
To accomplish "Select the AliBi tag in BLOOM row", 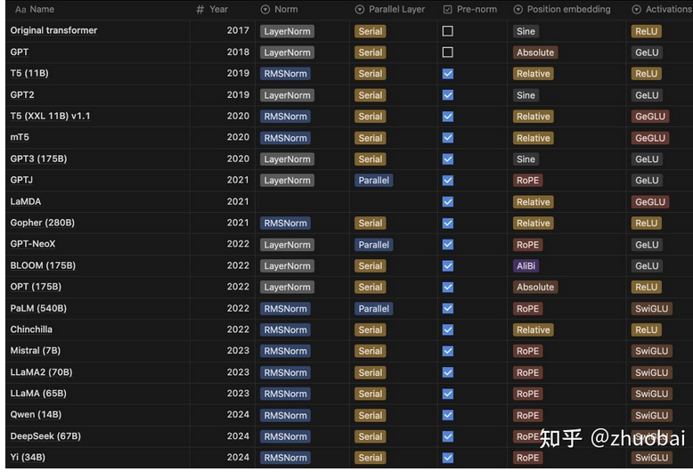I will tap(526, 265).
